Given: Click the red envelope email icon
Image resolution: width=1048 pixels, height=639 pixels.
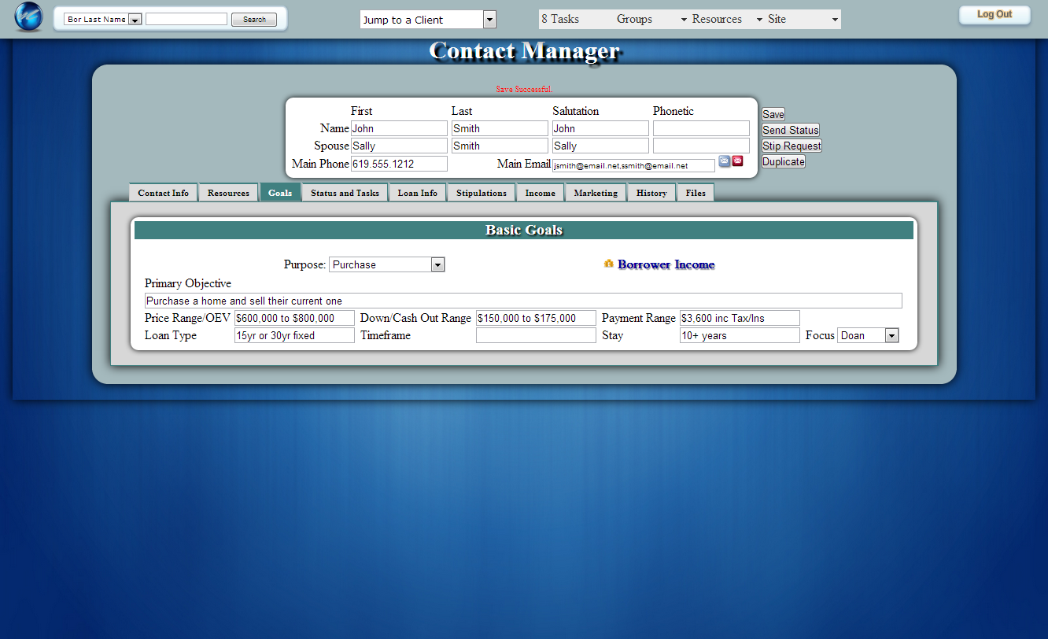Looking at the screenshot, I should [x=738, y=161].
